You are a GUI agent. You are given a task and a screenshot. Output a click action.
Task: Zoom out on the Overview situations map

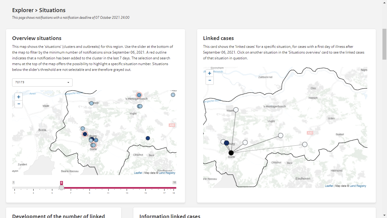(18, 104)
